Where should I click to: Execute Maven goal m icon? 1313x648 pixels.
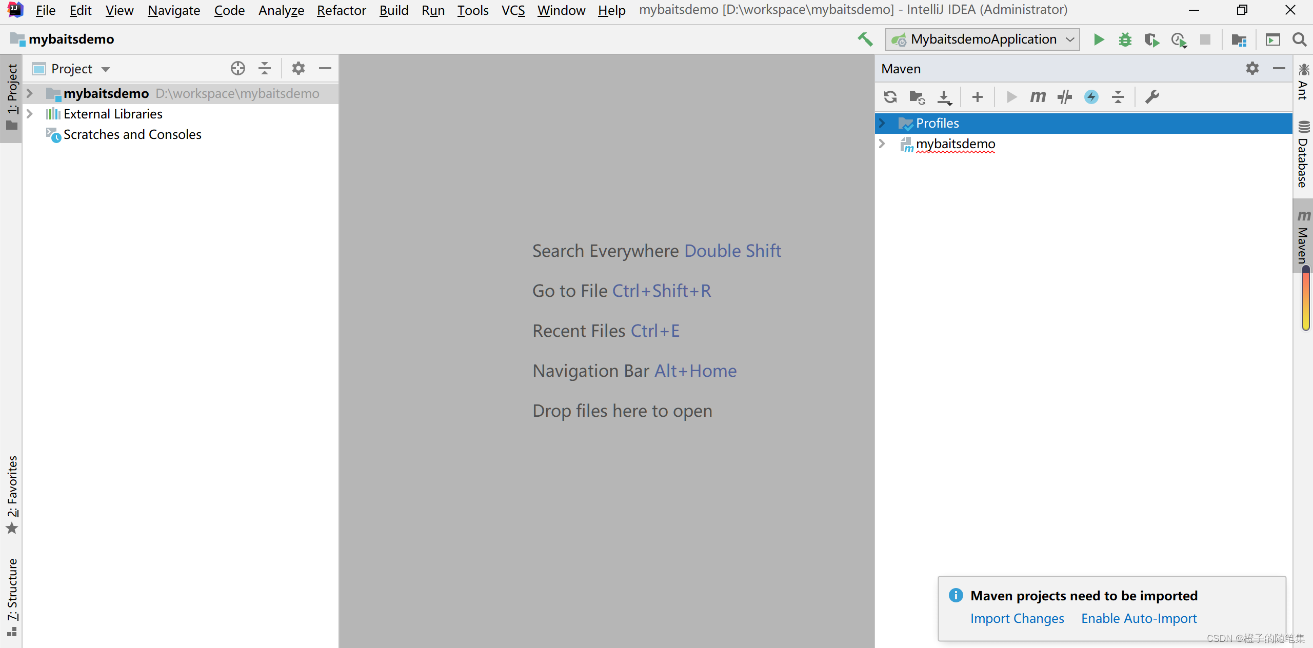pos(1038,97)
